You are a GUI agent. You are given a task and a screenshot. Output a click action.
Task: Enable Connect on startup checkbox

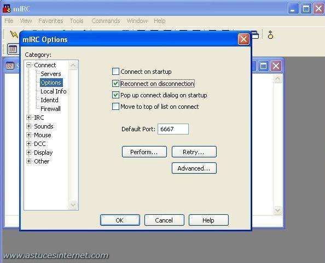(x=115, y=72)
